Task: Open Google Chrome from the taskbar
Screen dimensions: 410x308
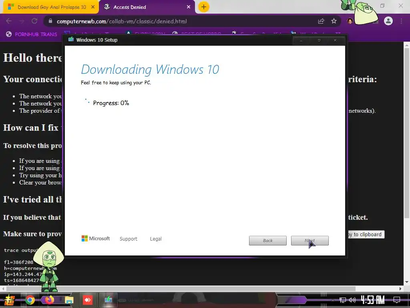Action: pyautogui.click(x=30, y=300)
